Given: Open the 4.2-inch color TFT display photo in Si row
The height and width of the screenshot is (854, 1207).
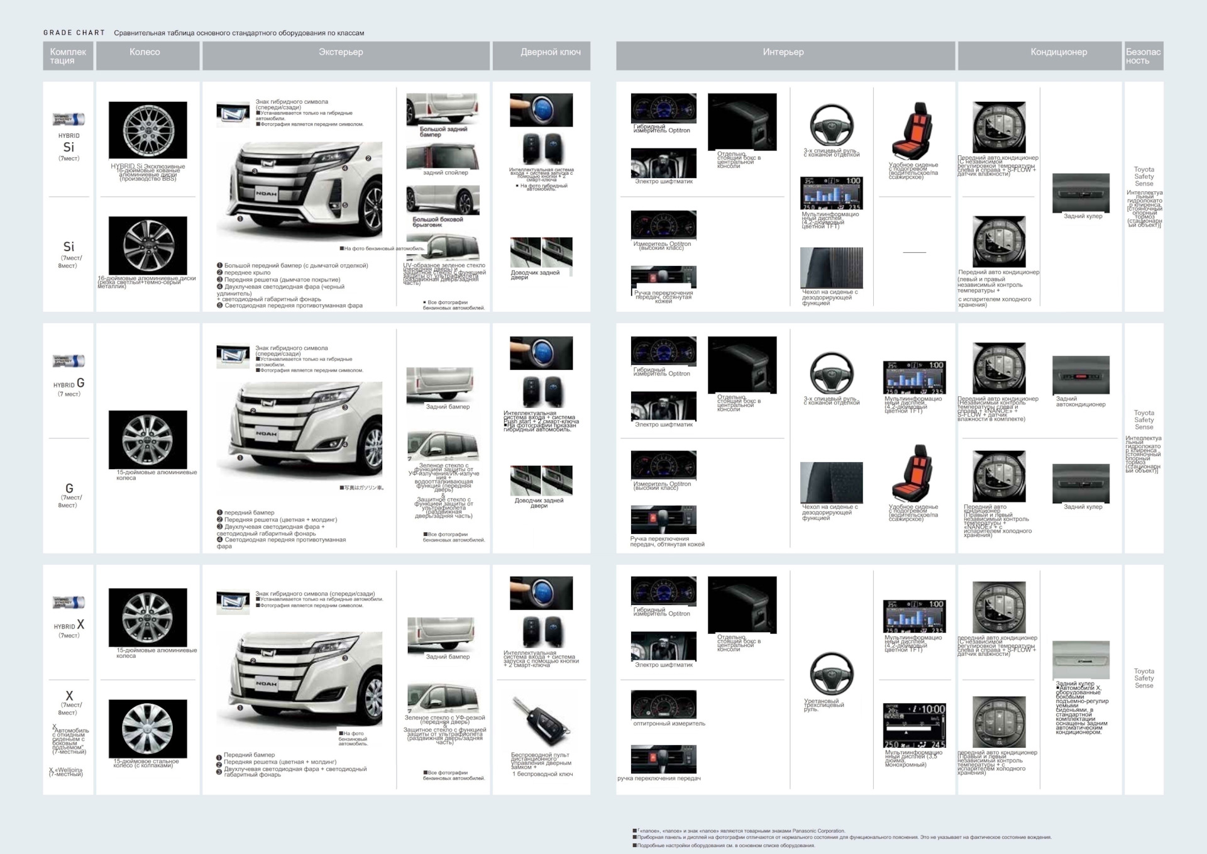Looking at the screenshot, I should pos(831,193).
